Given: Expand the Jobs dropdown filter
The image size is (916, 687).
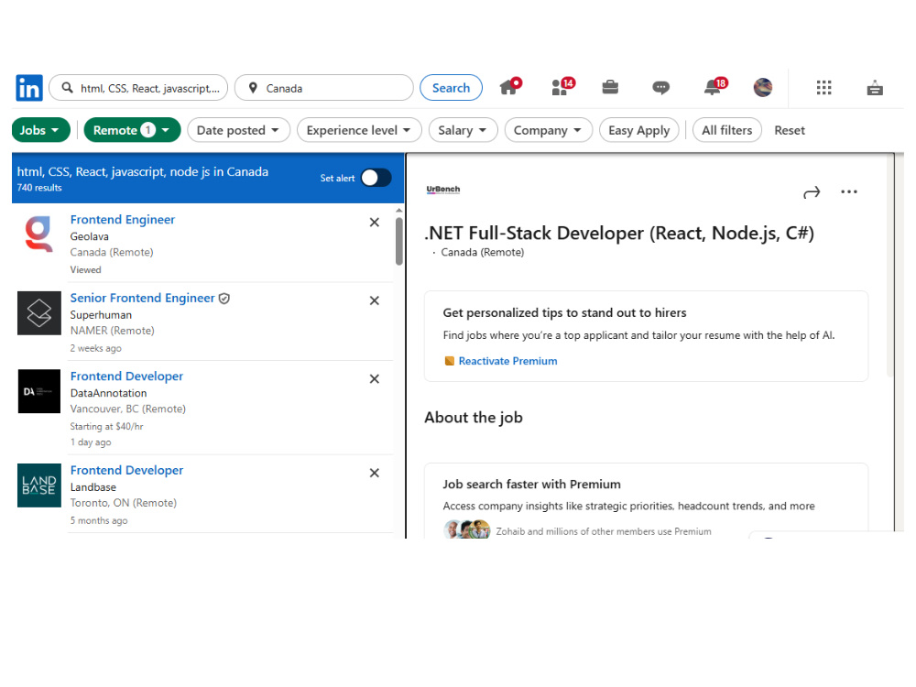Looking at the screenshot, I should [x=41, y=130].
